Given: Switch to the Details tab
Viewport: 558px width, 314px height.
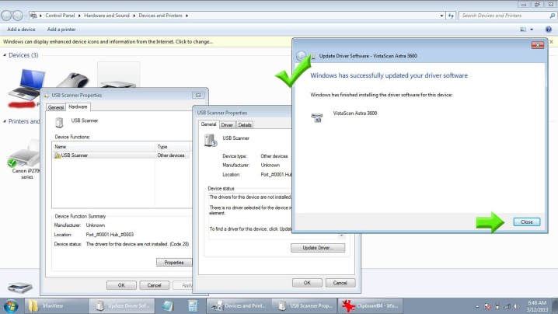Looking at the screenshot, I should pyautogui.click(x=245, y=125).
